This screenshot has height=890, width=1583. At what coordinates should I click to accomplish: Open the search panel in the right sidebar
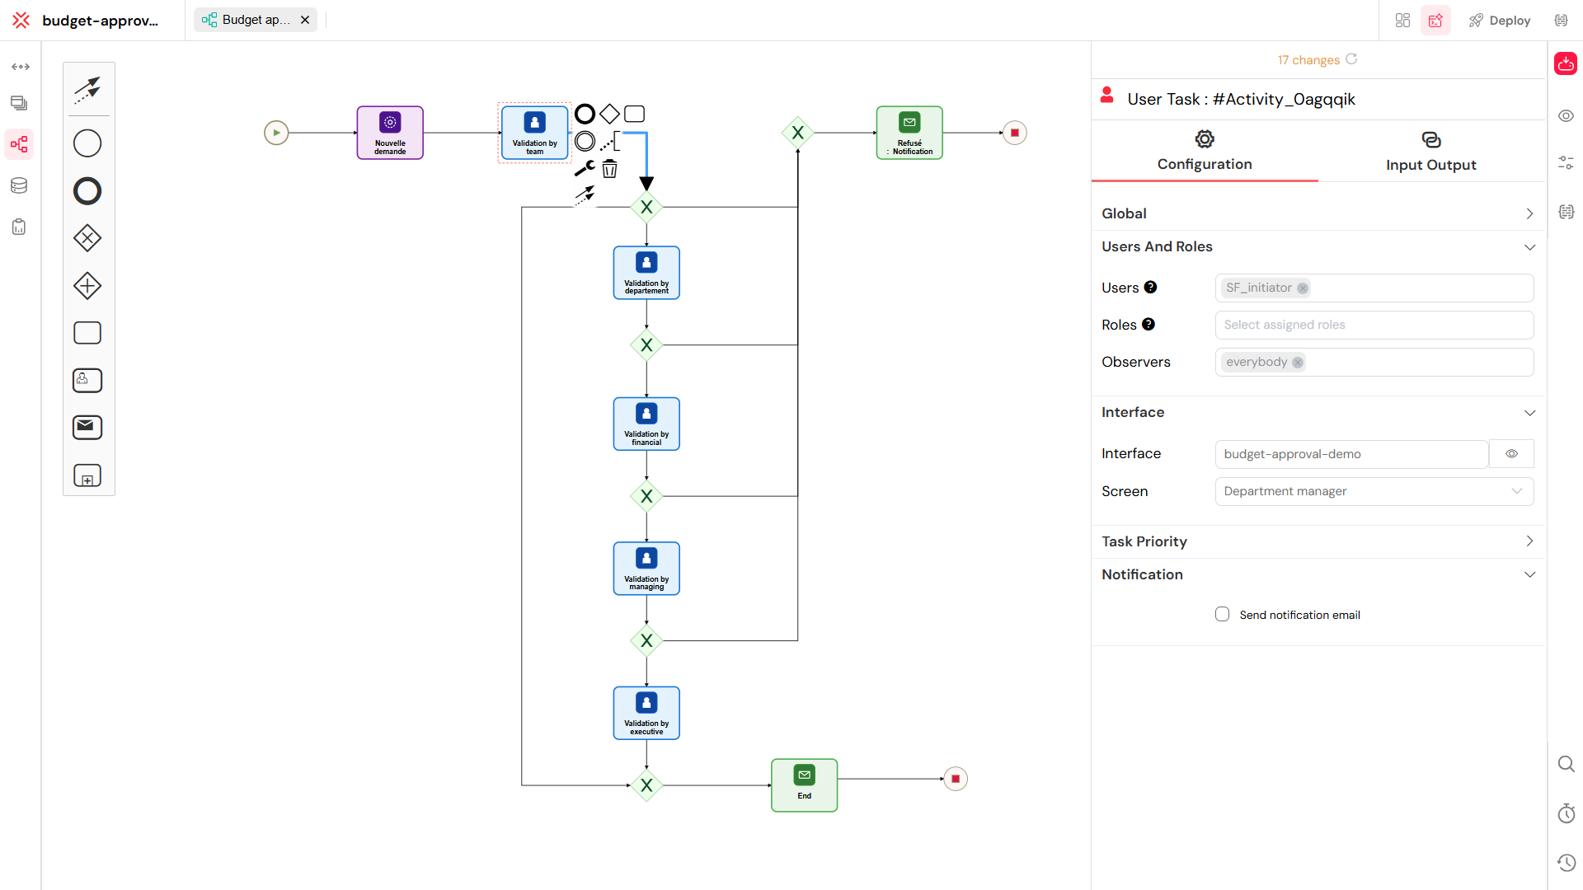(1566, 764)
